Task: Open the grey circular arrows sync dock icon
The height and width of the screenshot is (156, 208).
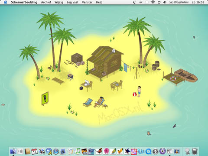Action: coord(155,151)
